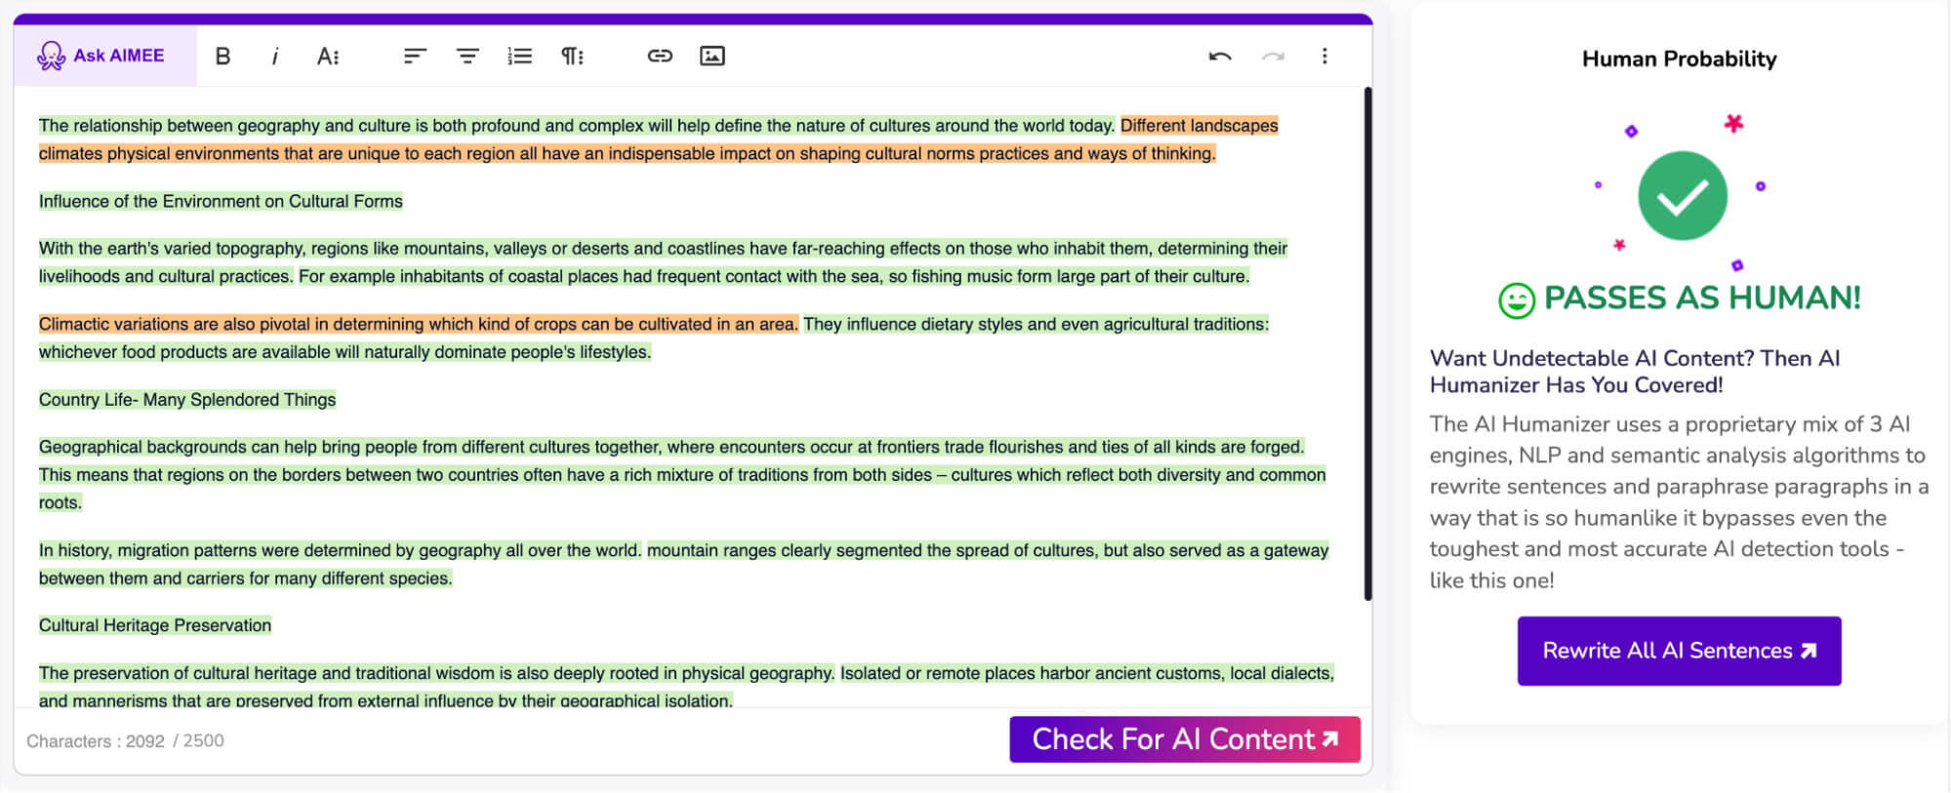Click the Check For AI Content button
The image size is (1951, 793).
1184,739
